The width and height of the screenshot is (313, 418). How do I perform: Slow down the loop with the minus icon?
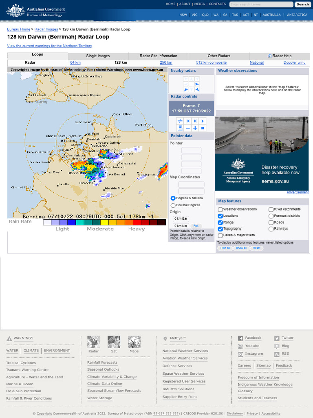point(187,128)
